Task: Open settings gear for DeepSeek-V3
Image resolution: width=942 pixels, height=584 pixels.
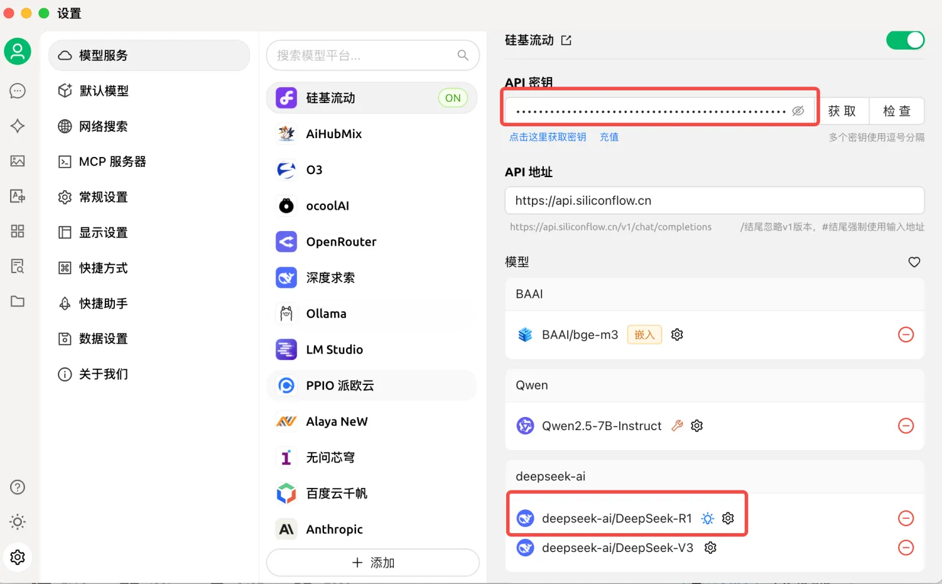Action: click(x=711, y=548)
